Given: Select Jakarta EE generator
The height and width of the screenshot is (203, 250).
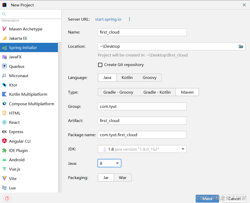Looking at the screenshot, I should (29, 38).
